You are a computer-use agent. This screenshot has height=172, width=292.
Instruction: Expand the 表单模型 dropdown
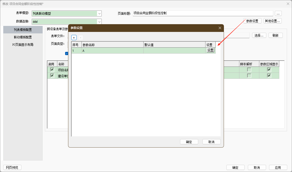point(99,14)
